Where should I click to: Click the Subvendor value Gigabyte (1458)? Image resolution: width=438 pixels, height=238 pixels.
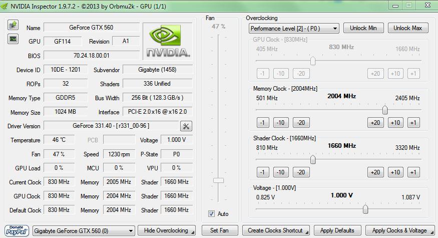click(x=158, y=70)
